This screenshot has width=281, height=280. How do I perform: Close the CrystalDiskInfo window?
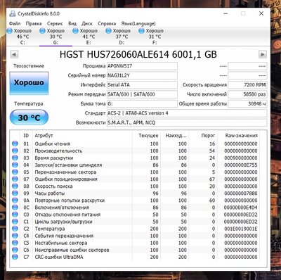[261, 13]
